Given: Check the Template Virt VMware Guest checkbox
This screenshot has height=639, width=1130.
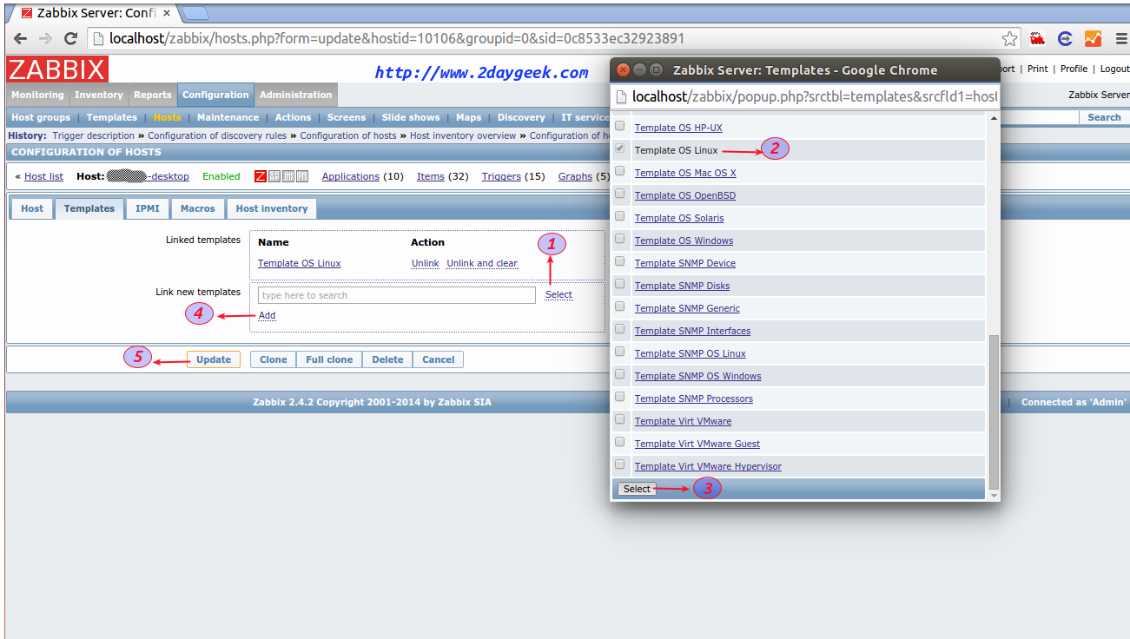Looking at the screenshot, I should tap(620, 443).
